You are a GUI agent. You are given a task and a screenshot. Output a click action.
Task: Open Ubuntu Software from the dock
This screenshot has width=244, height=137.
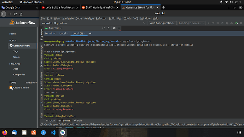34,132
